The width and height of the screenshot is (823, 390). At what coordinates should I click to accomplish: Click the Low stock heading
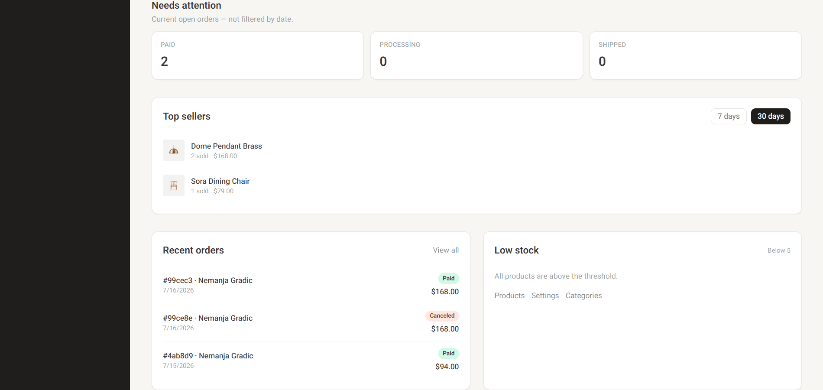point(516,250)
